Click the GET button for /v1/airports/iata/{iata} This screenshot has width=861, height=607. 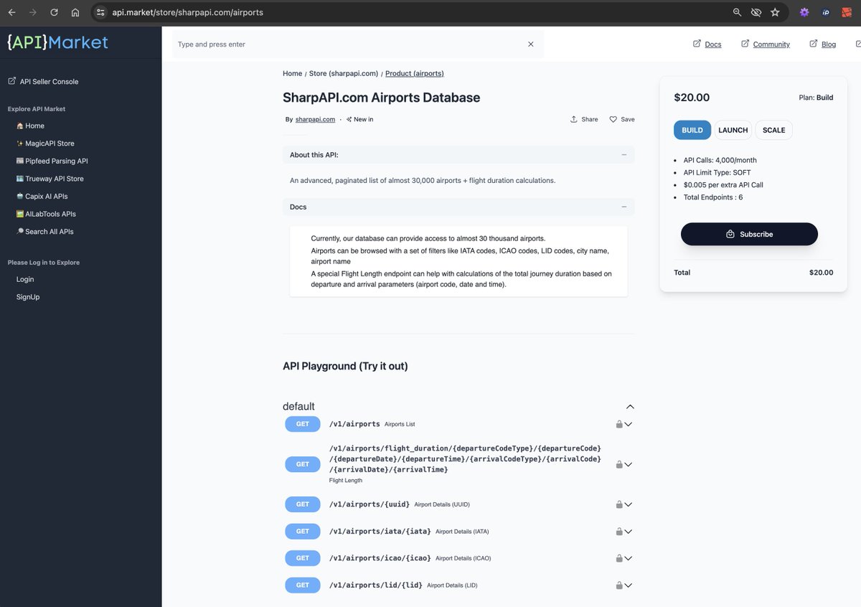click(303, 532)
